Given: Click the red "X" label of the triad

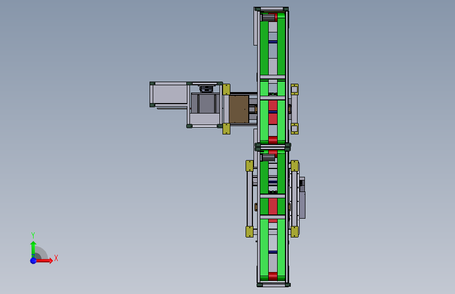Looking at the screenshot, I should pos(56,258).
